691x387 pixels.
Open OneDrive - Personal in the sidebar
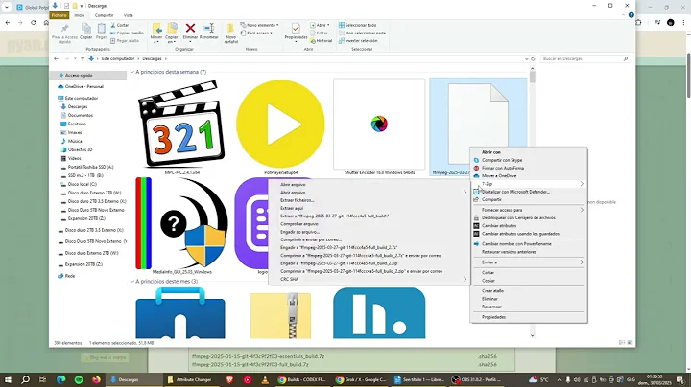[83, 86]
